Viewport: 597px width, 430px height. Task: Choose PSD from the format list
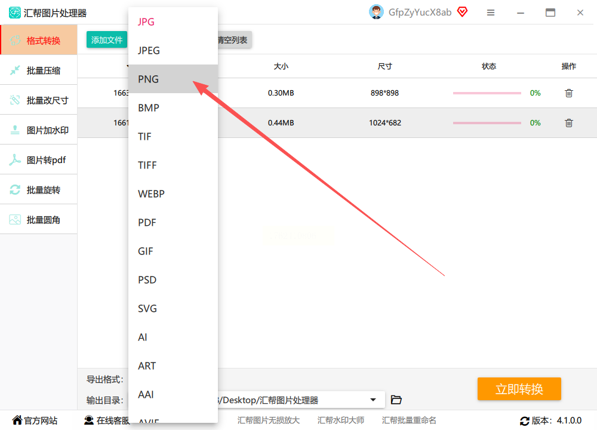[173, 279]
